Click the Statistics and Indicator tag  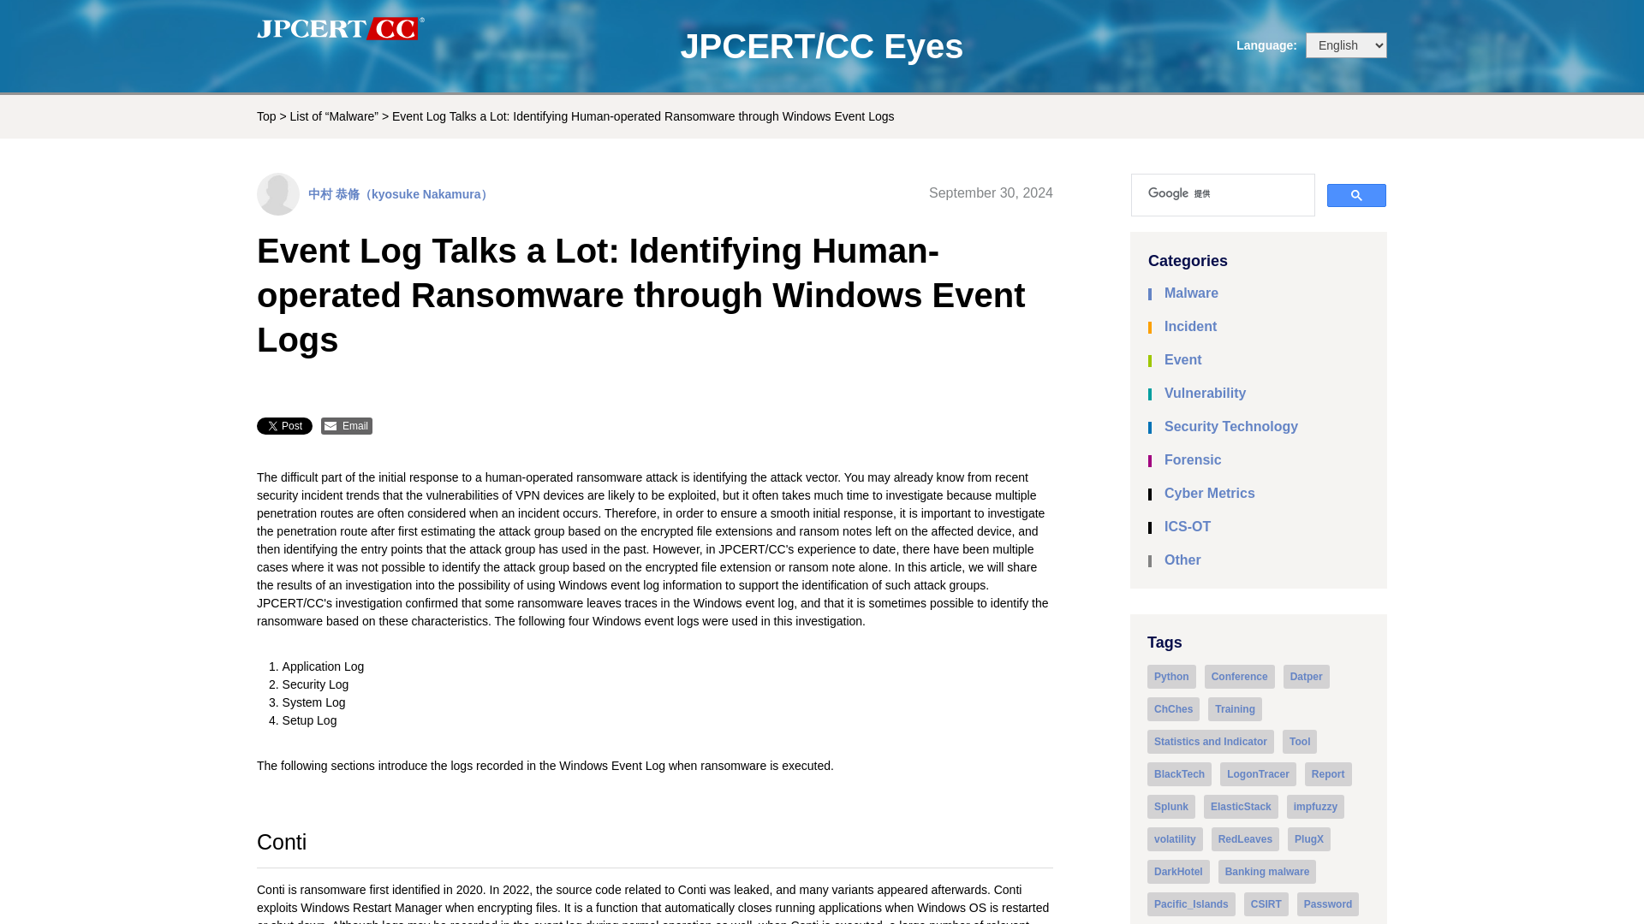click(x=1211, y=741)
